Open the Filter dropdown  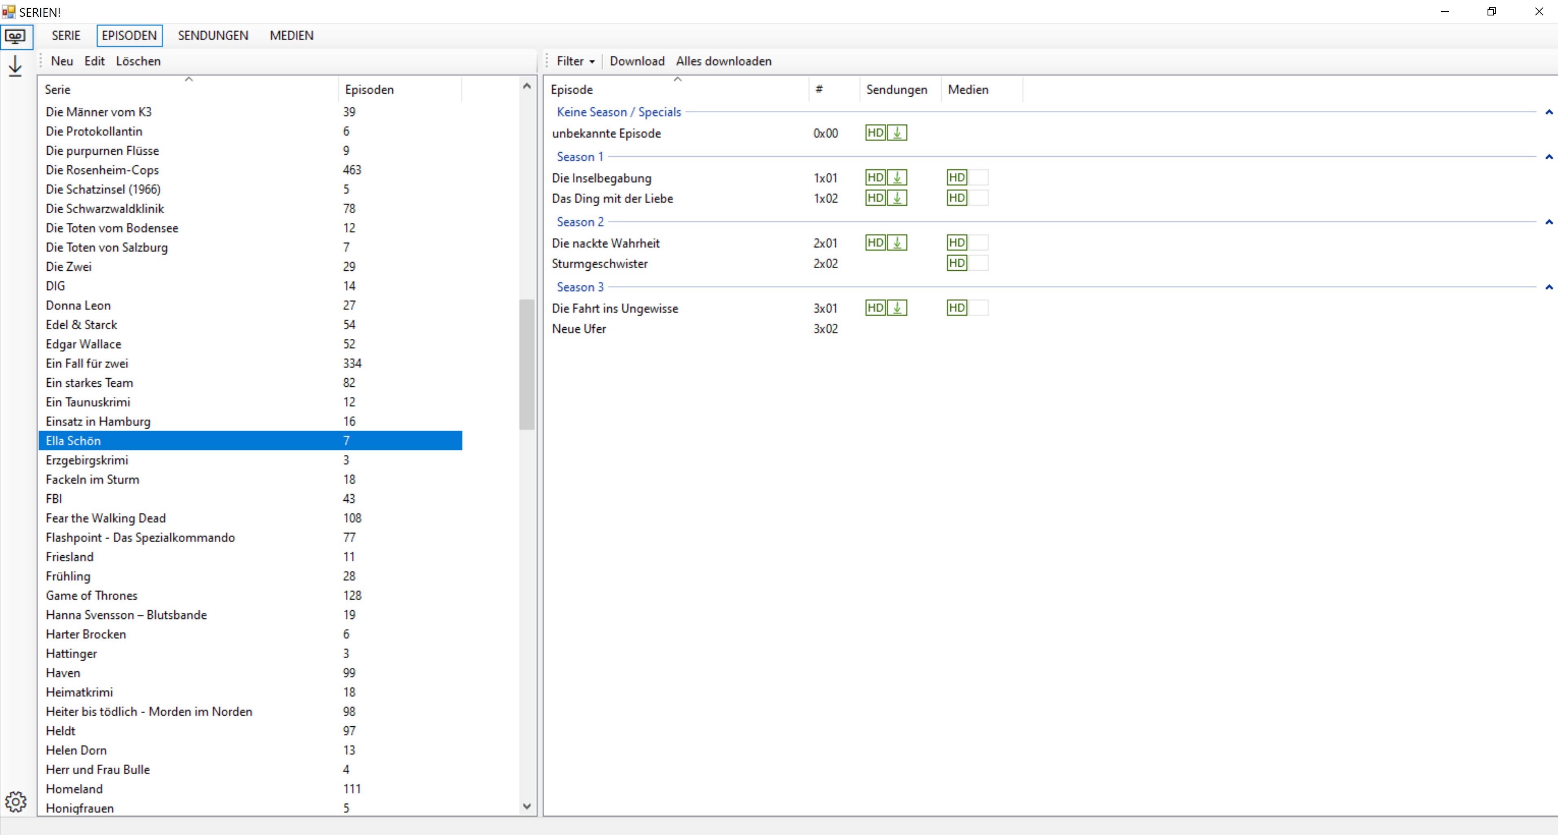[575, 61]
